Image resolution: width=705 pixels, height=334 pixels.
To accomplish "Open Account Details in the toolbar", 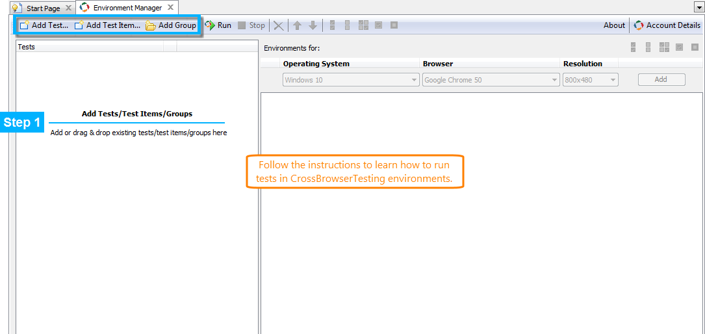I will click(667, 25).
